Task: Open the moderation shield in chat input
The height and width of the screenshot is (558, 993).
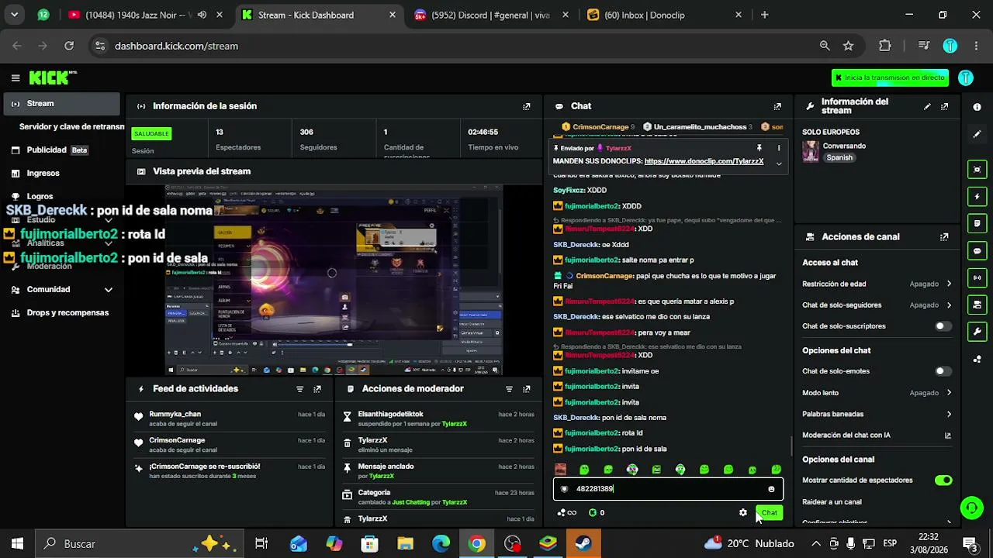Action: 564,489
